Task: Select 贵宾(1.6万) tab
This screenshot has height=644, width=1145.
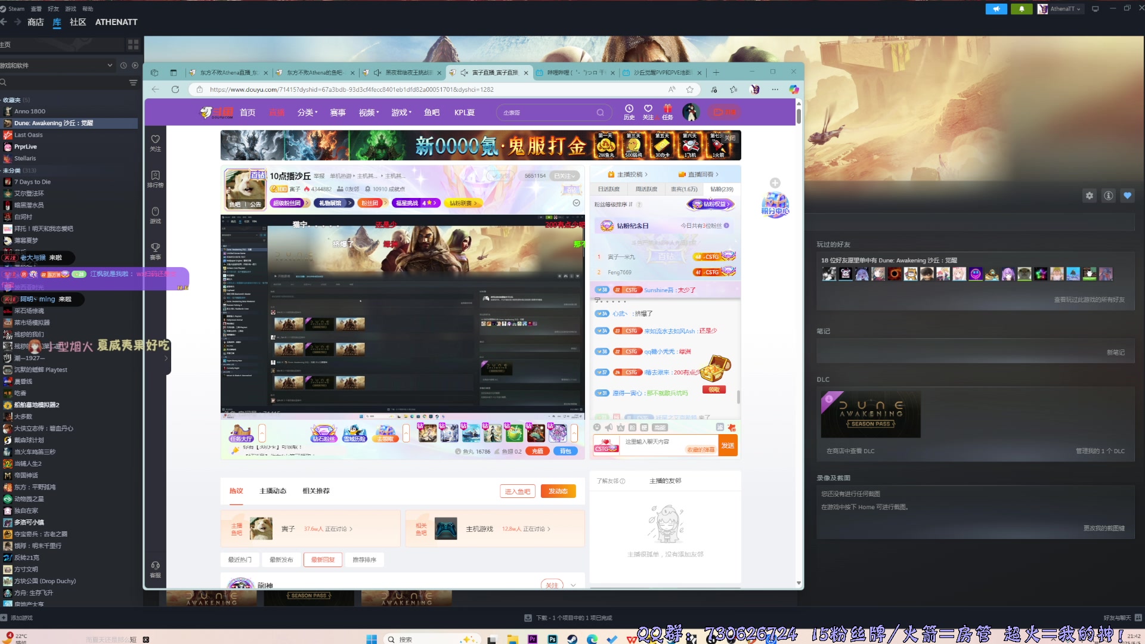Action: click(684, 190)
